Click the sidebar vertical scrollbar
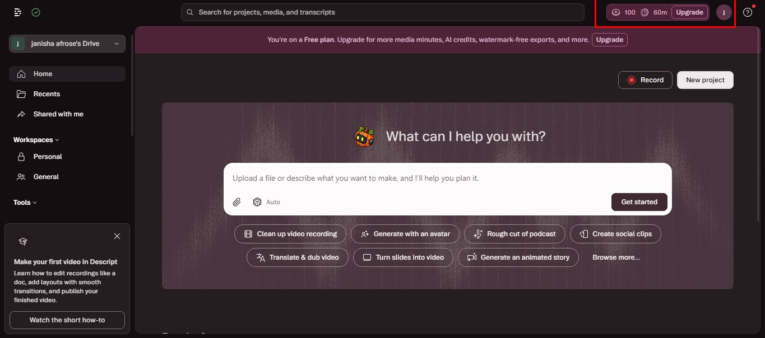The image size is (765, 338). 132,84
